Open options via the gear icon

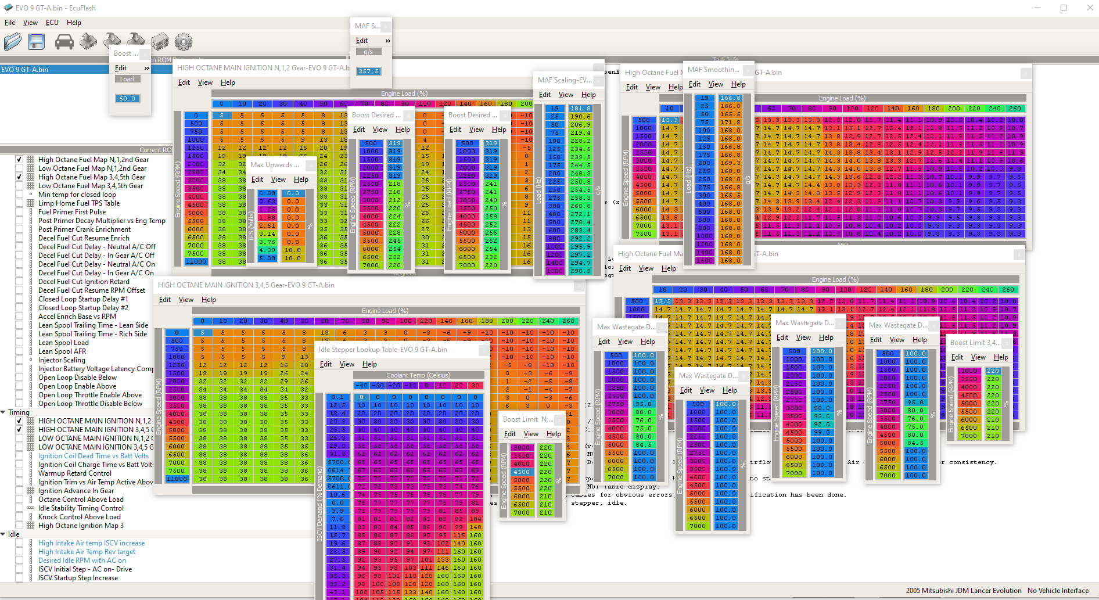[184, 42]
